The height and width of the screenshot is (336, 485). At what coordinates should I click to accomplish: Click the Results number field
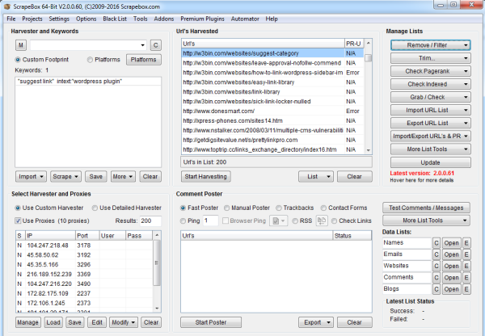[150, 220]
